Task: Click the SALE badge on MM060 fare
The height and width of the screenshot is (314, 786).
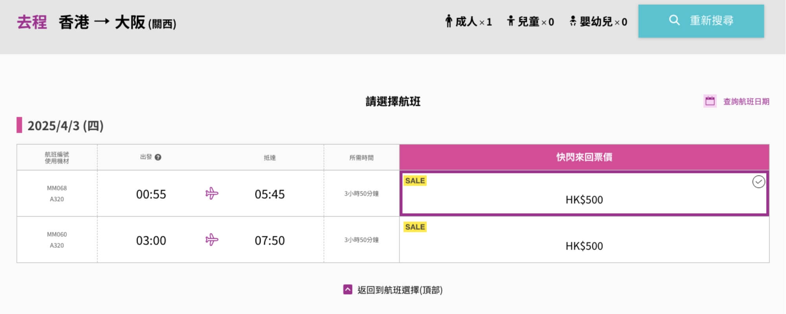Action: pyautogui.click(x=415, y=227)
